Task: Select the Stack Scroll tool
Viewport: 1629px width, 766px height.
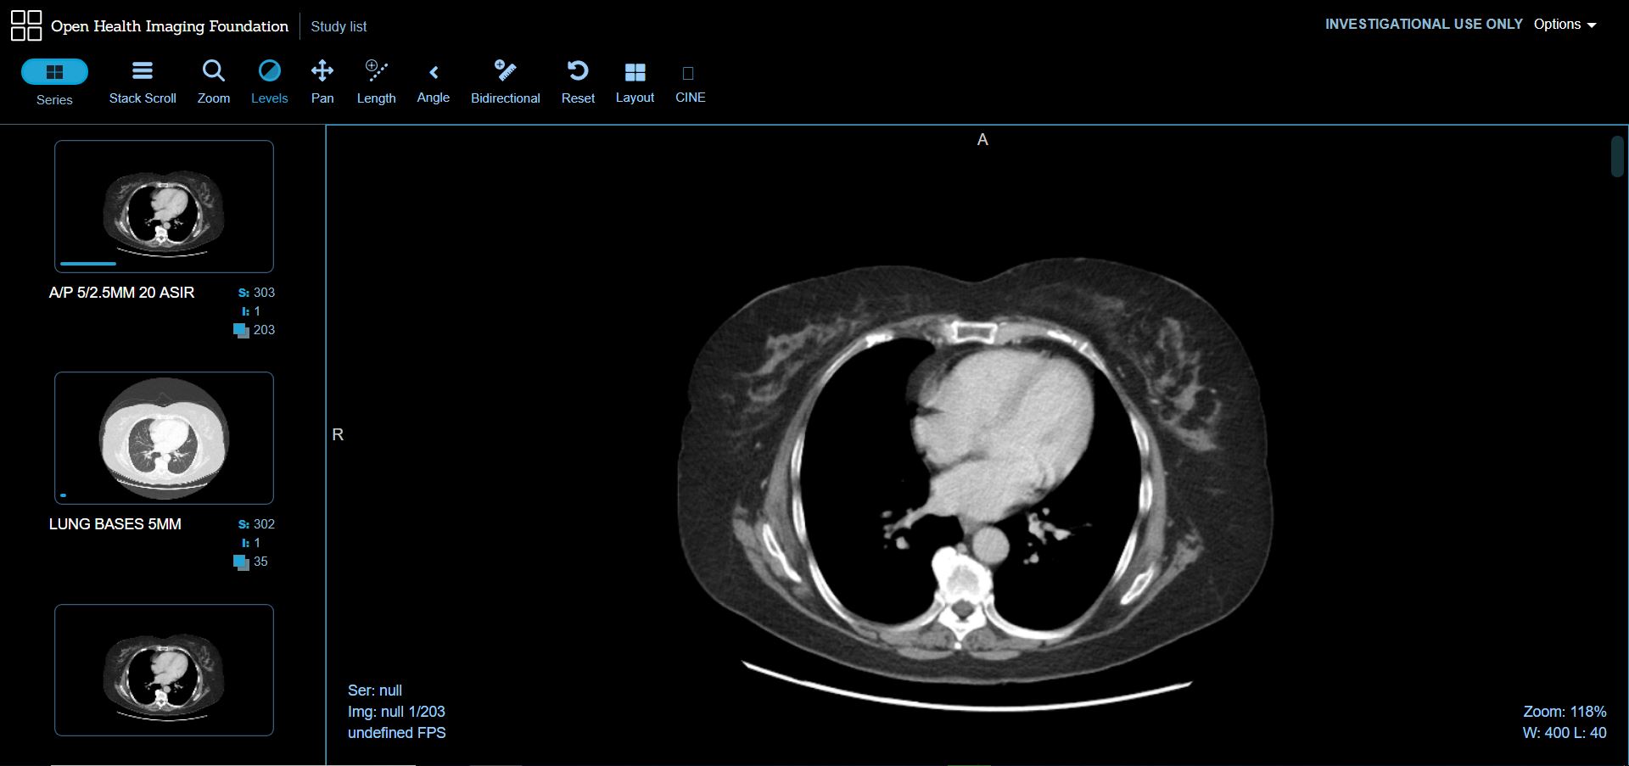Action: (143, 82)
